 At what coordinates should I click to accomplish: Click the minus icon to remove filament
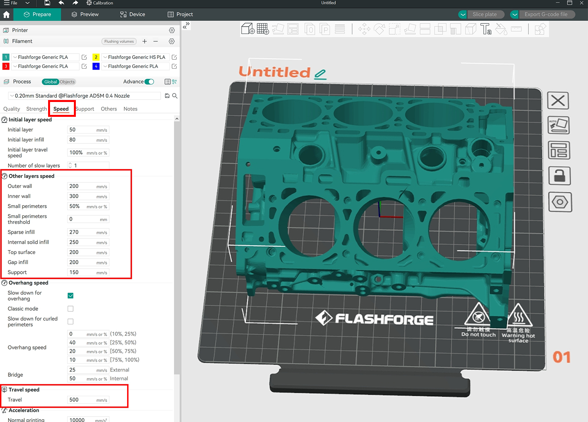(x=156, y=41)
